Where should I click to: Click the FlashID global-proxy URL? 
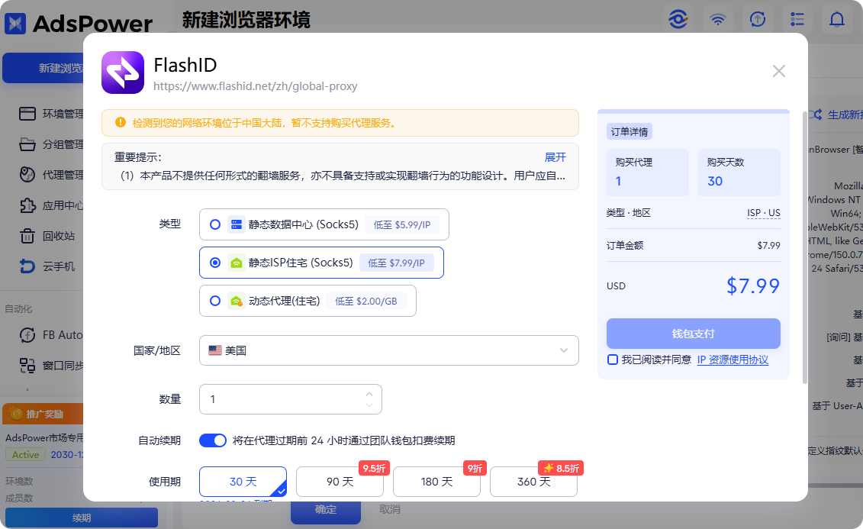(256, 86)
